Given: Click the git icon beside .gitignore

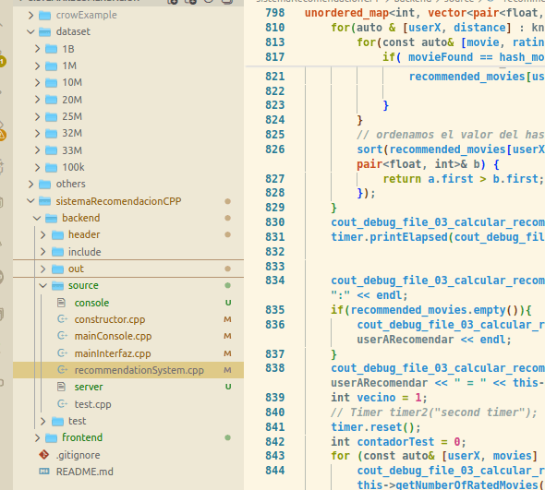Looking at the screenshot, I should tap(44, 455).
